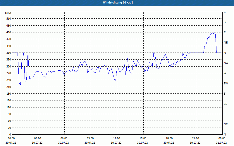Click the 90 degree y-axis label
Image resolution: width=234 pixels, height=146 pixels.
(x=9, y=114)
